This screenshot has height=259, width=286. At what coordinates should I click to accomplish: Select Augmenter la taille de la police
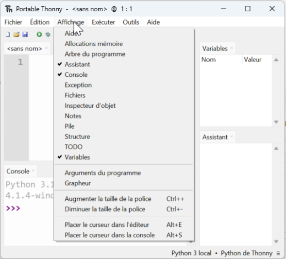(124, 199)
